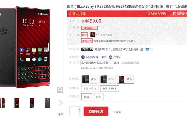This screenshot has width=187, height=121.
Task: Open the 北京西城区 delivery address dropdown
Action: 97,63
